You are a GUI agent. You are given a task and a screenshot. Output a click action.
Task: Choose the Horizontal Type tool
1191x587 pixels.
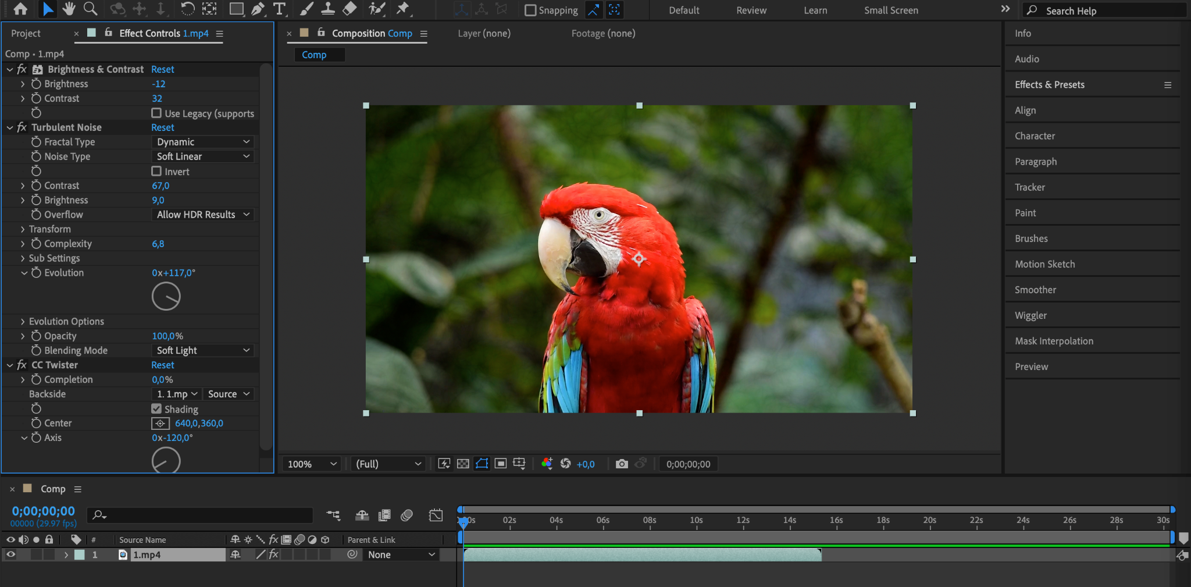click(280, 9)
